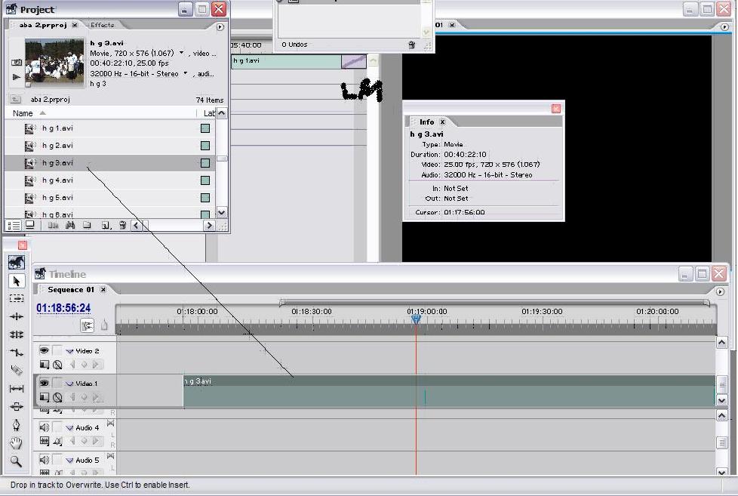
Task: Collapse the Video 2 track triangle
Action: pos(69,352)
